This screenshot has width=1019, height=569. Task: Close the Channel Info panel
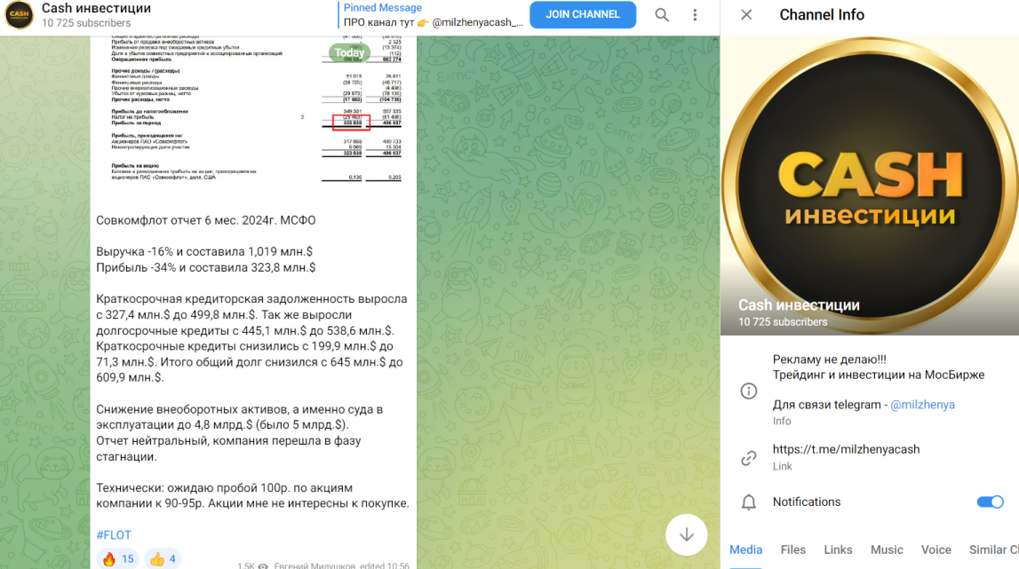[746, 15]
